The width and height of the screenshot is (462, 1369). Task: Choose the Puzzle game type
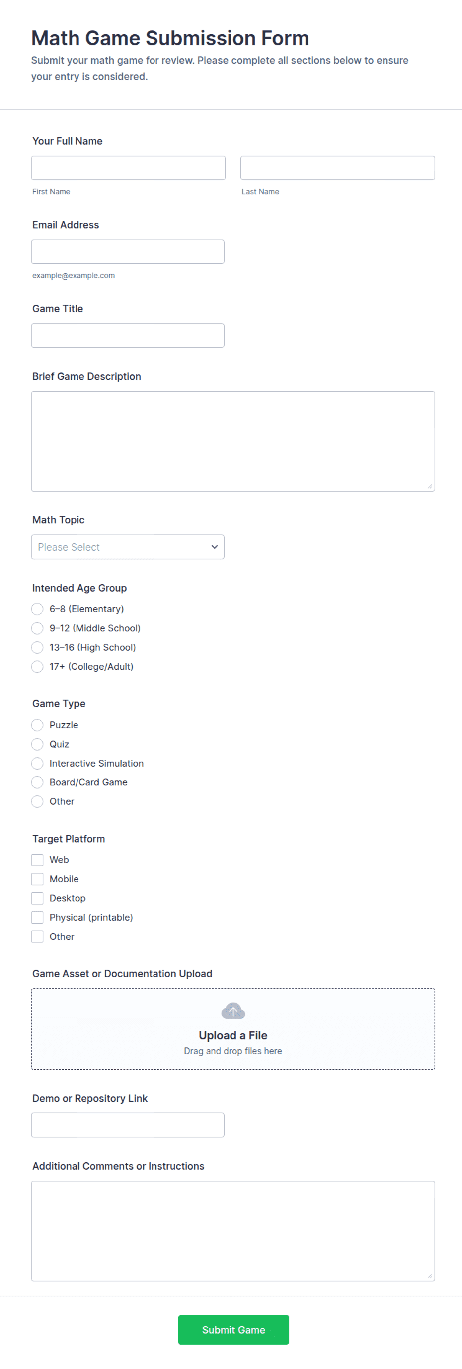(x=37, y=725)
